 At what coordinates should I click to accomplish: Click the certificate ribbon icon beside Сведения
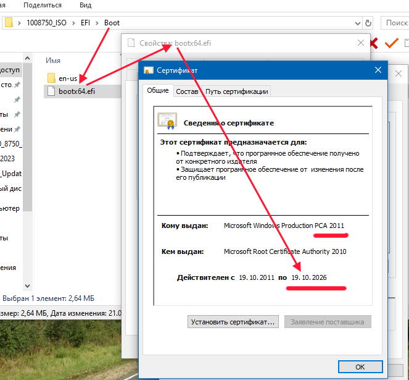167,121
